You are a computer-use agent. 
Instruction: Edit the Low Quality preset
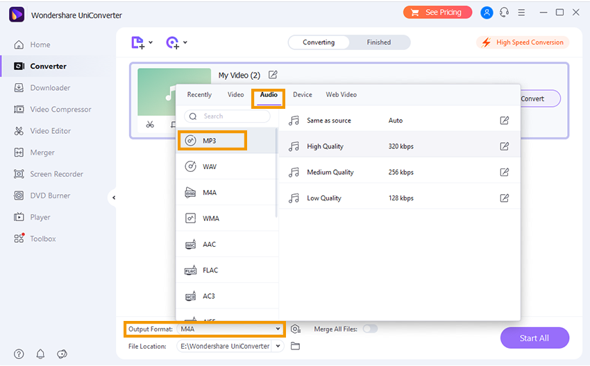coord(504,198)
